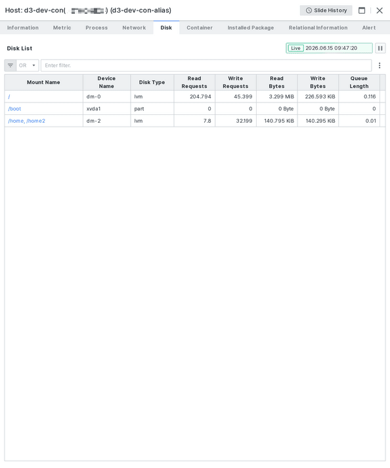Screen dimensions: 390x468
Task: Sort by Write Requests column
Action: (x=236, y=83)
